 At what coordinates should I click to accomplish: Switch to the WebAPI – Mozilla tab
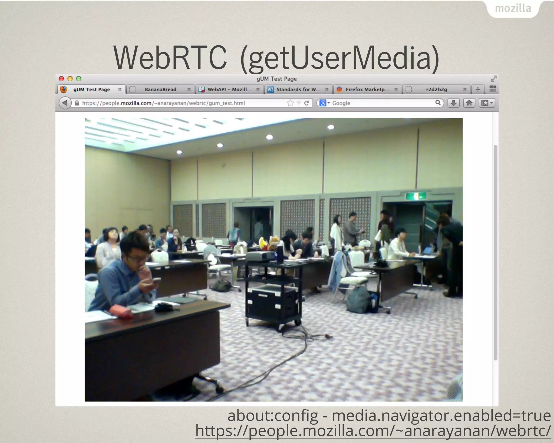pyautogui.click(x=229, y=90)
